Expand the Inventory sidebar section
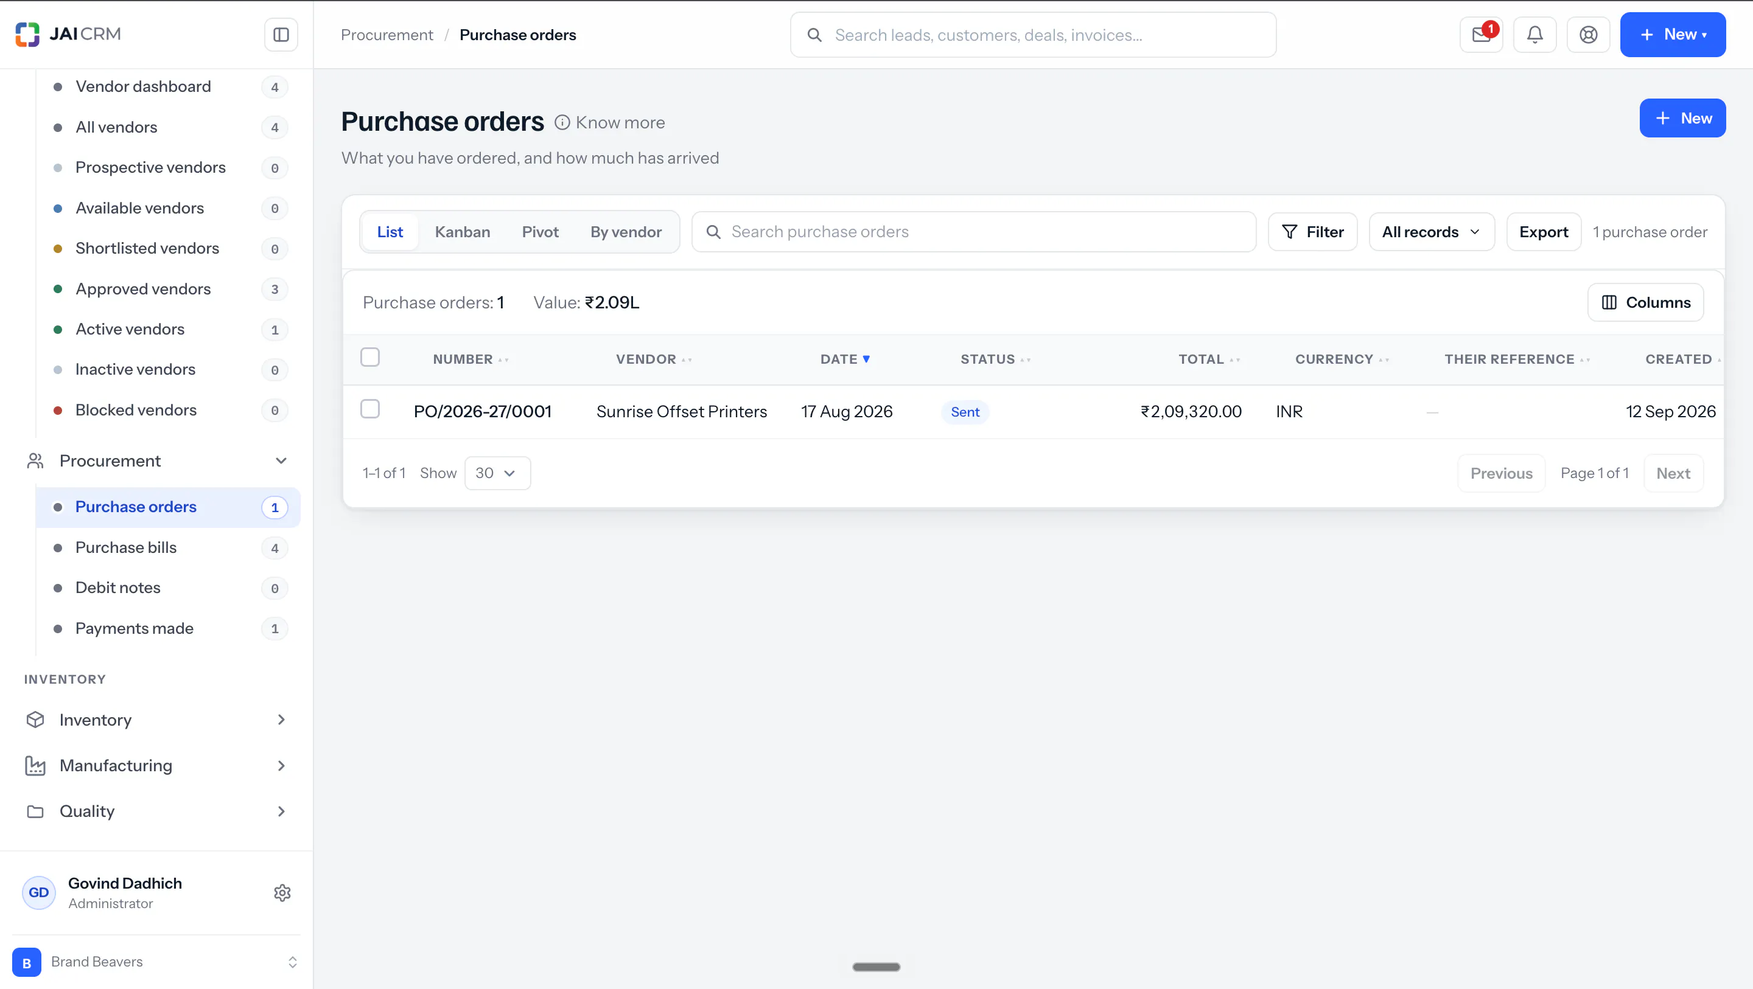Viewport: 1753px width, 989px height. 281,720
